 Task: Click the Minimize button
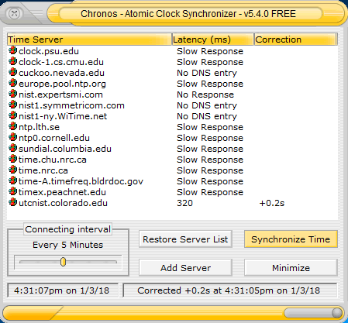pos(291,268)
